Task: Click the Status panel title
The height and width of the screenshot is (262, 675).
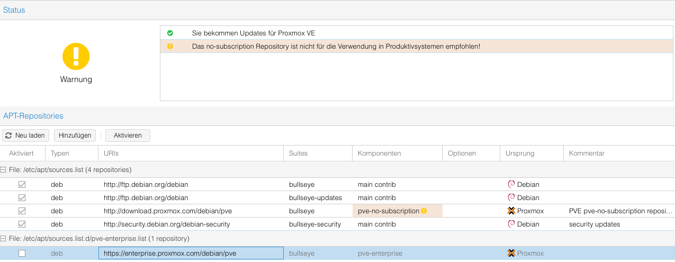Action: point(14,10)
